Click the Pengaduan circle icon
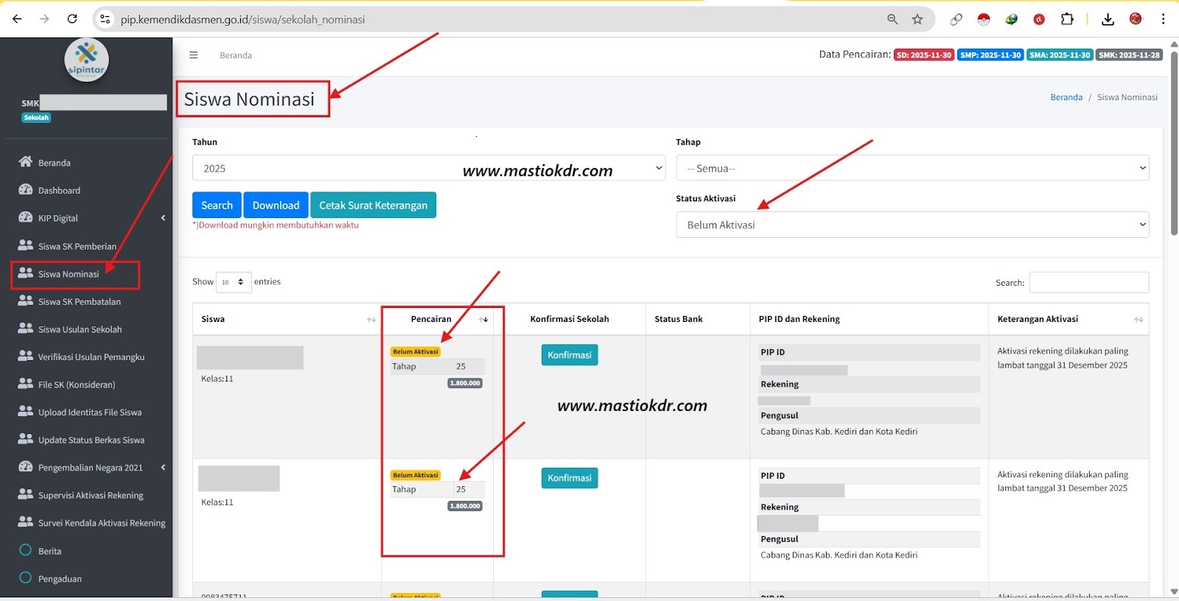 tap(25, 578)
